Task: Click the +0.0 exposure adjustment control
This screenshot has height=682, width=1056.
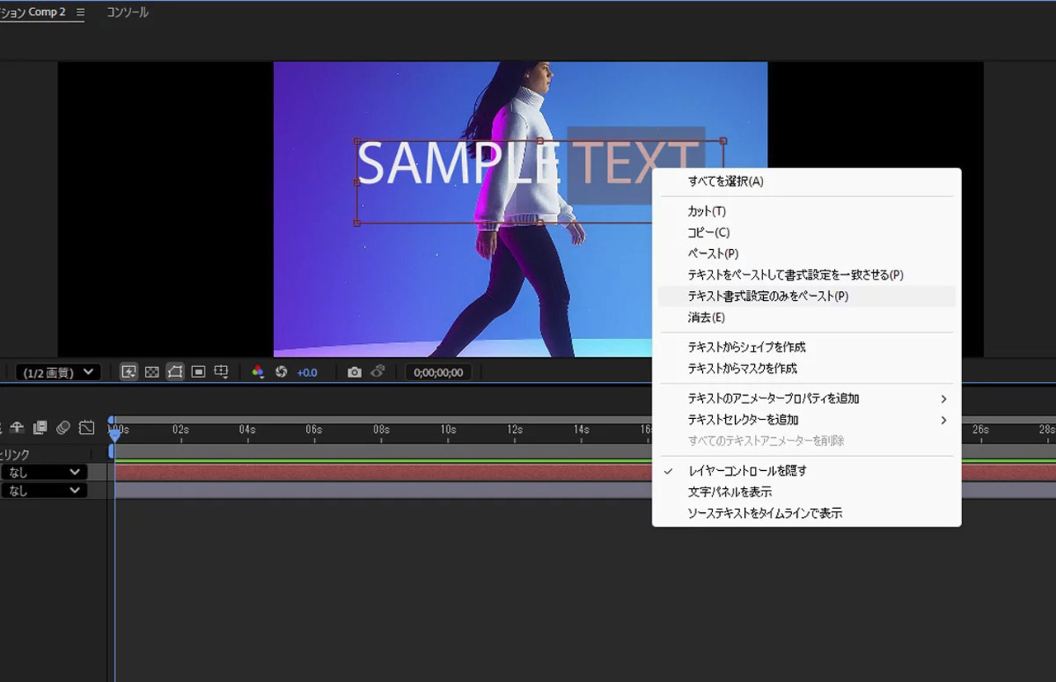Action: point(306,372)
